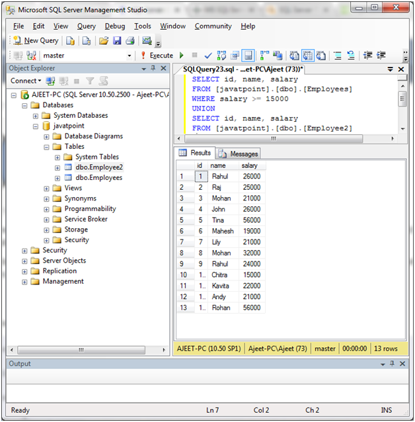Viewport: 415px width, 422px height.
Task: Open the Output panel window position dropdown
Action: (x=383, y=364)
